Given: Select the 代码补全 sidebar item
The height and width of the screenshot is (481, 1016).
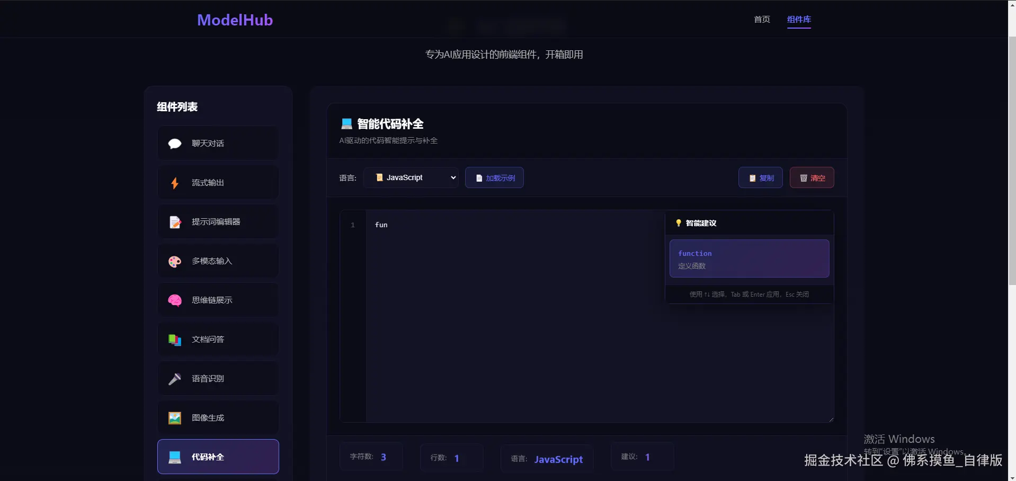Looking at the screenshot, I should pyautogui.click(x=218, y=457).
